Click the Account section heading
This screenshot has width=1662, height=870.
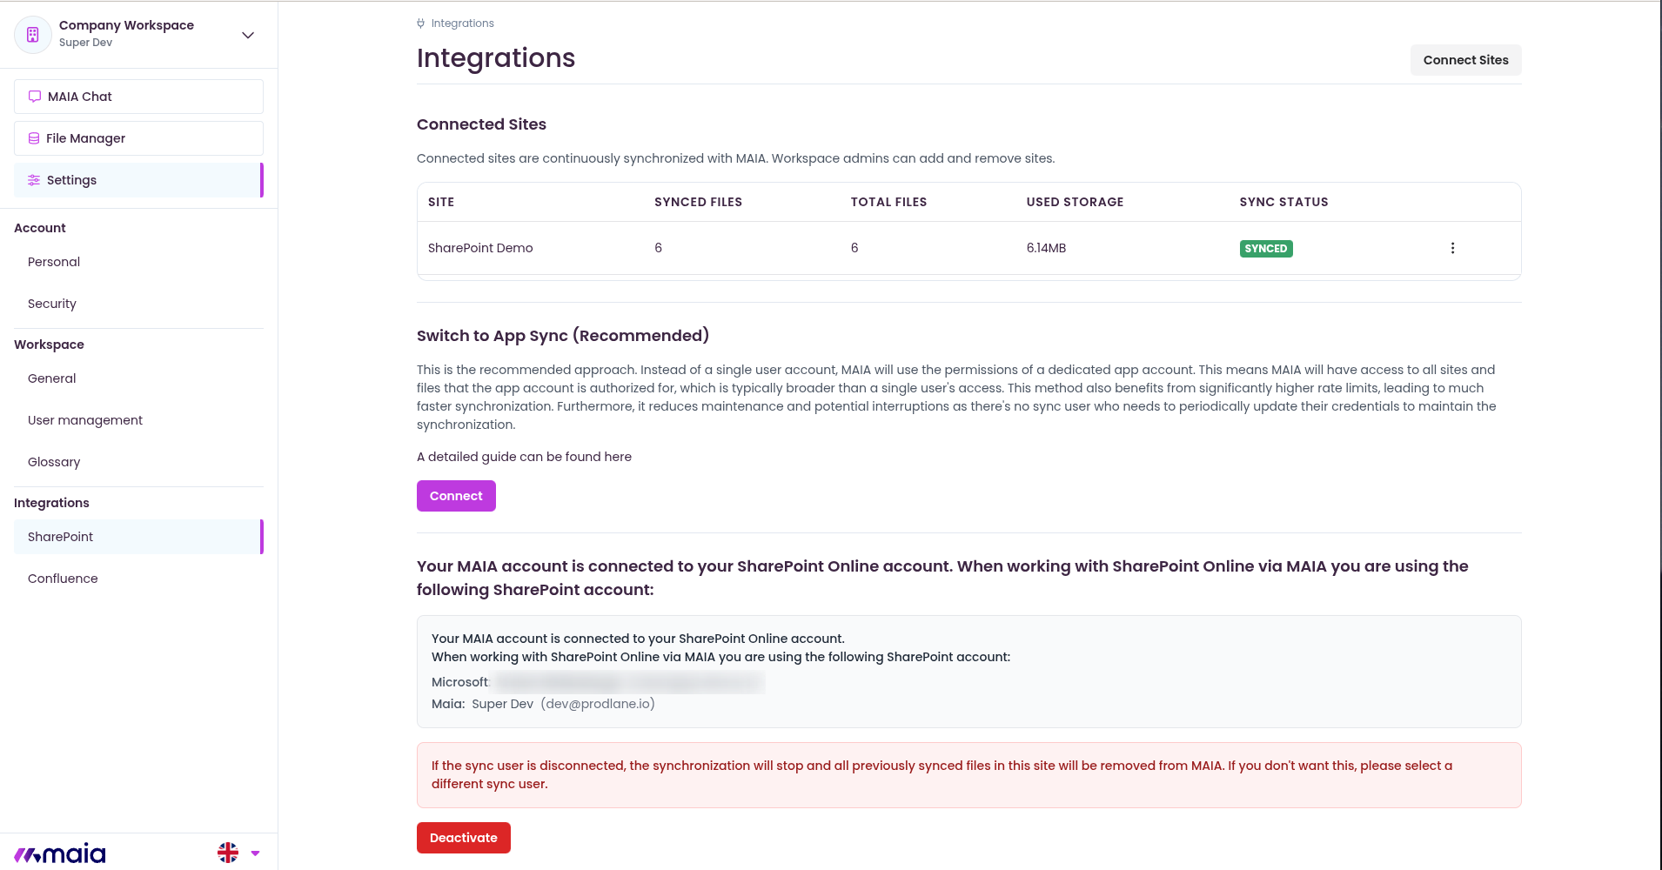click(40, 228)
